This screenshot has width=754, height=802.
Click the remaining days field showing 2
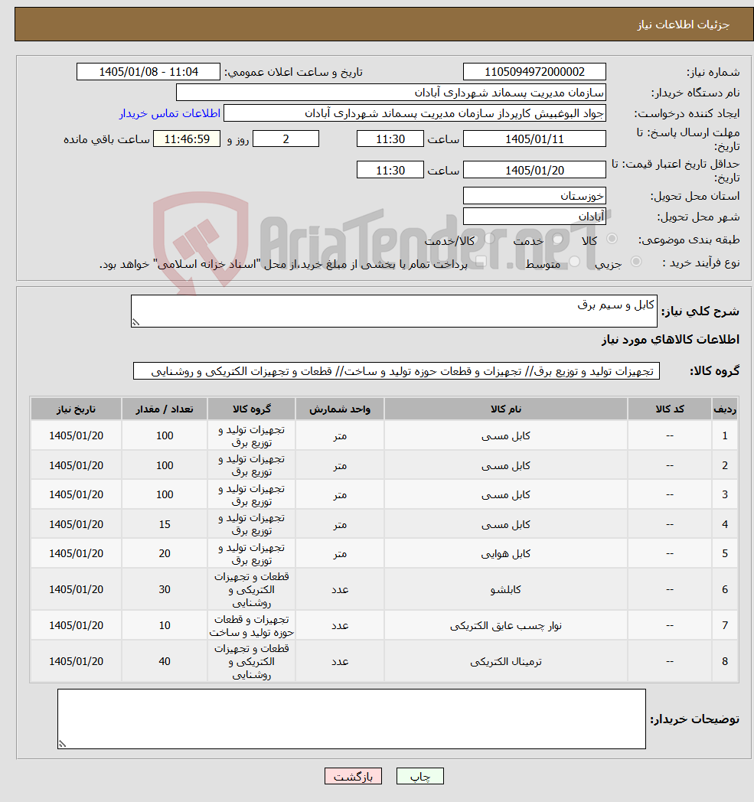pos(286,139)
